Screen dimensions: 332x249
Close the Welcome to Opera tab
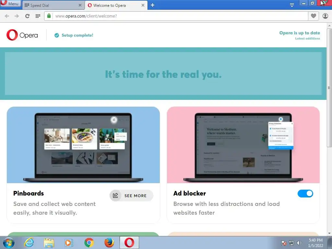tap(143, 5)
